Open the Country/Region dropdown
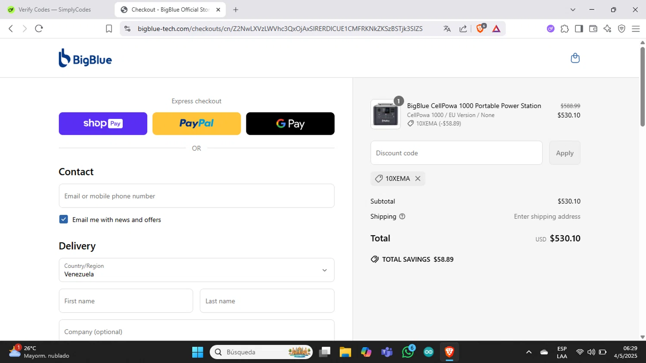The height and width of the screenshot is (363, 646). point(196,270)
